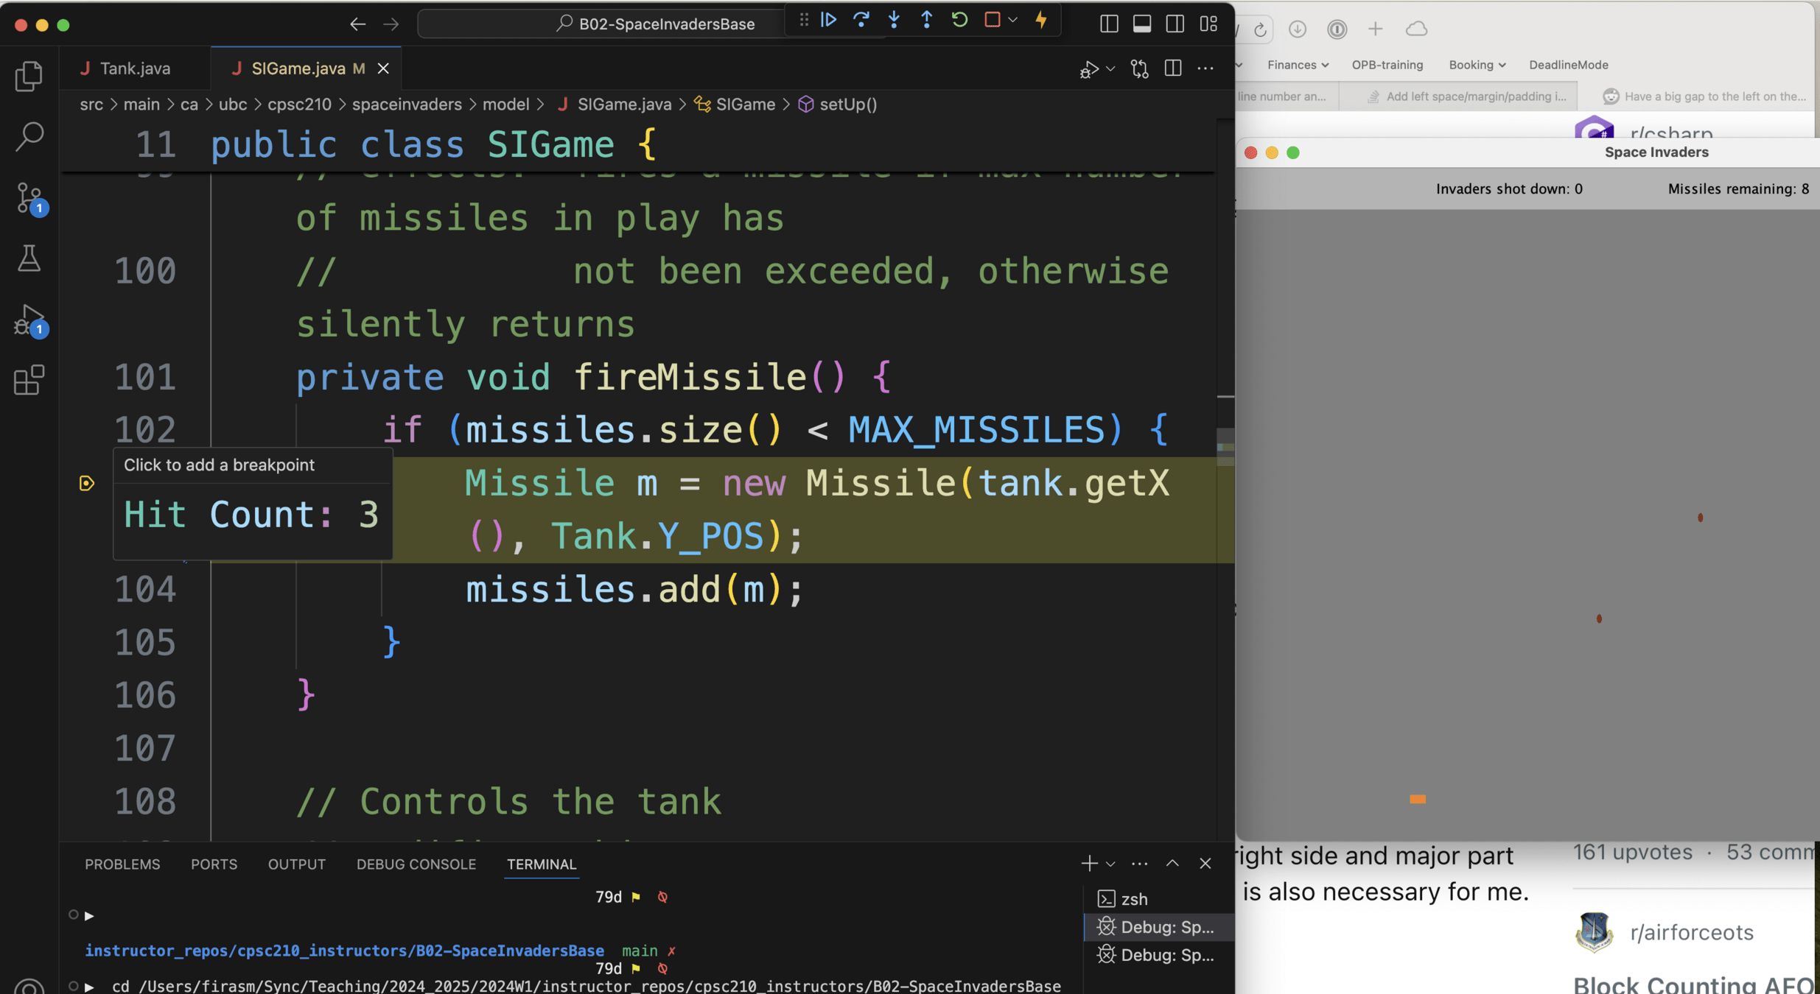The image size is (1820, 994).
Task: Click the debug Step Over icon
Action: point(861,20)
